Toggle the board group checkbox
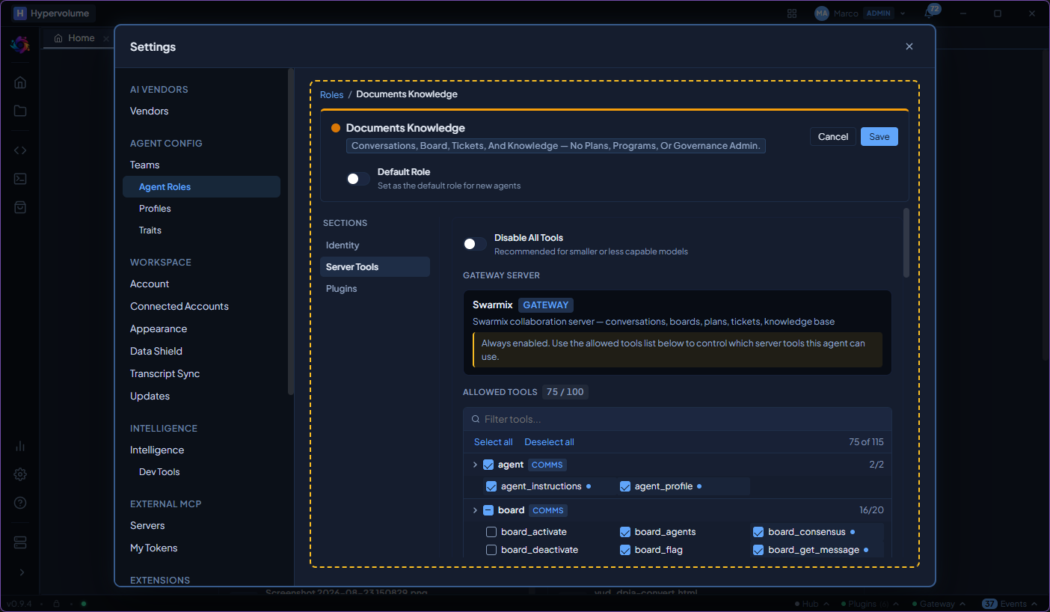Image resolution: width=1050 pixels, height=612 pixels. (x=488, y=510)
